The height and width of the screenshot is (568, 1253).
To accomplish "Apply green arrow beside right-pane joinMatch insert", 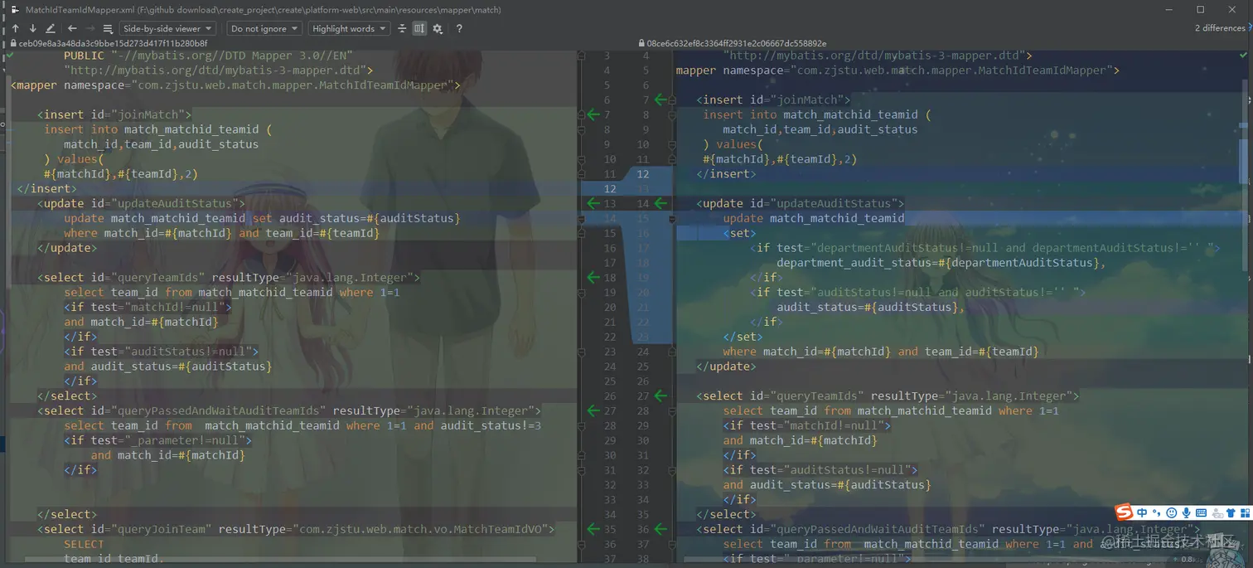I will tap(660, 100).
